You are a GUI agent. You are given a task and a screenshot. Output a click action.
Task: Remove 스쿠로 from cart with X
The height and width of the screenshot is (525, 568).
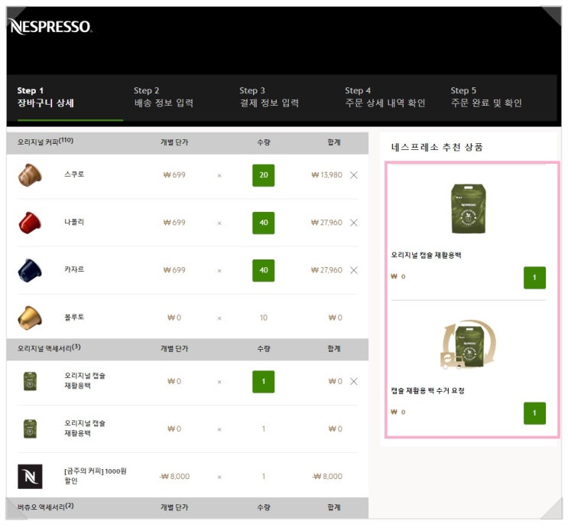pyautogui.click(x=354, y=175)
